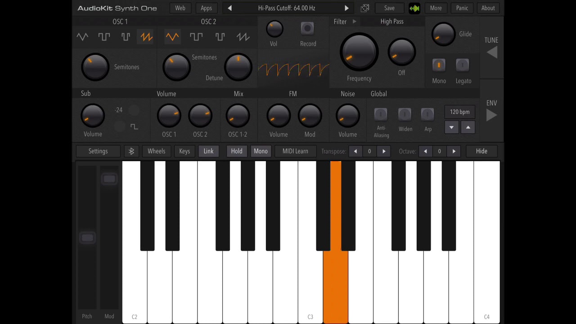Screen dimensions: 576x324
Task: Decrease the Transpose value
Action: click(355, 151)
